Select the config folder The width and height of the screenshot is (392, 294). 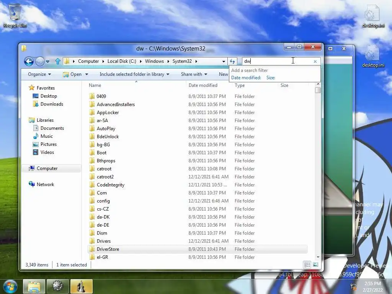click(103, 201)
